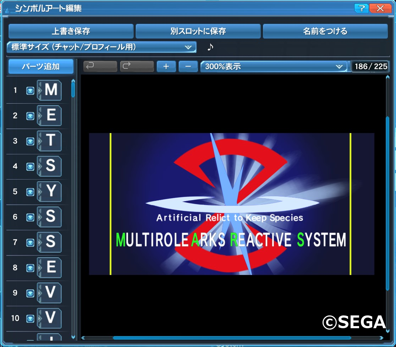The image size is (396, 347).
Task: Zoom in with the plus button
Action: (x=166, y=66)
